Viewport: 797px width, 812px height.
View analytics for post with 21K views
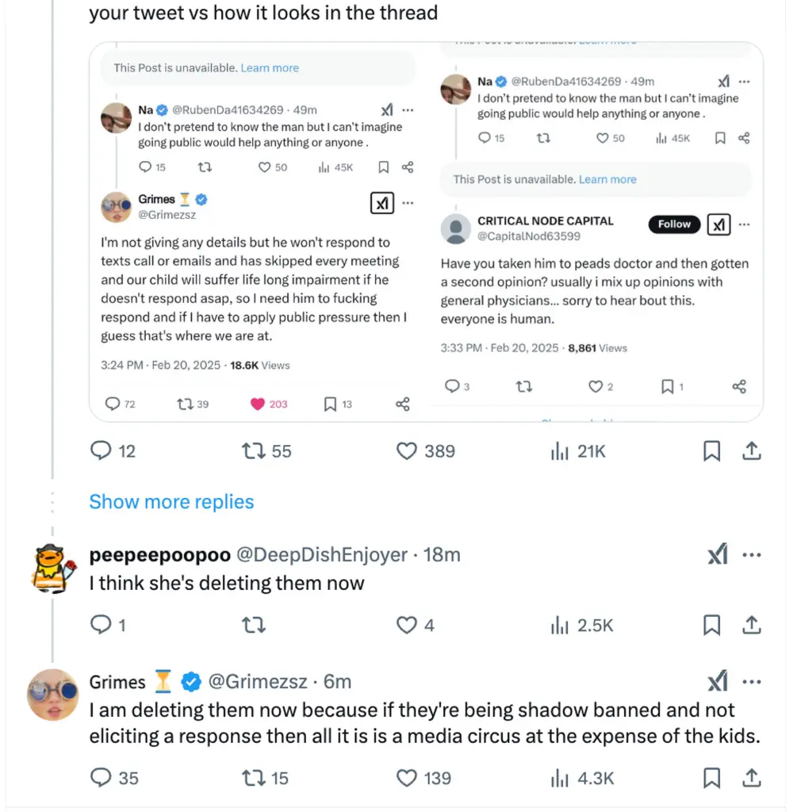560,451
